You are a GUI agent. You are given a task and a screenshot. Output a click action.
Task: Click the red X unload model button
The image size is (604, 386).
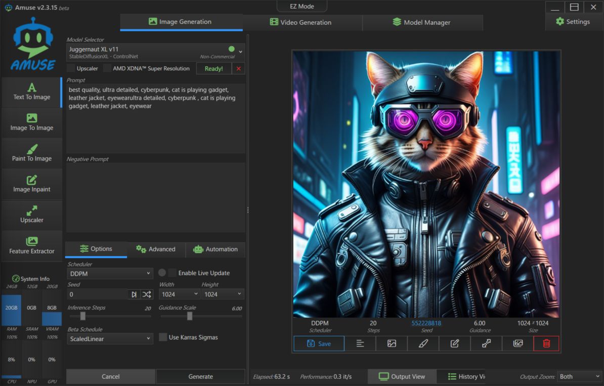coord(239,69)
